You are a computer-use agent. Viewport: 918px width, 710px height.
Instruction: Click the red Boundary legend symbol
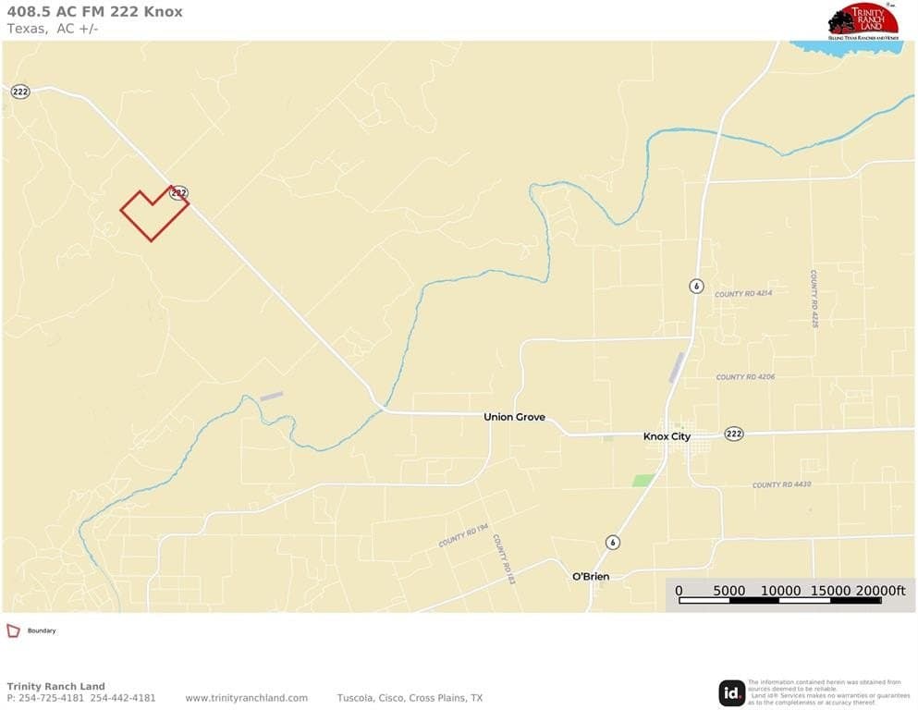[13, 630]
